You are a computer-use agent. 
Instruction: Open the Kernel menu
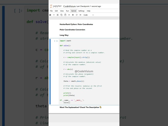point(73,11)
